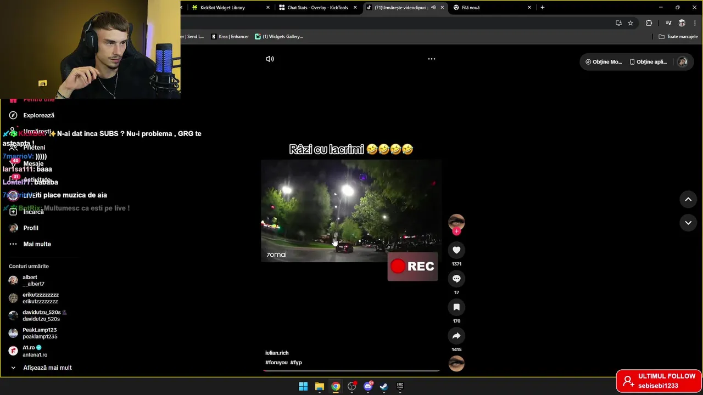Image resolution: width=703 pixels, height=395 pixels.
Task: Open Epic Games Launcher from taskbar
Action: pyautogui.click(x=400, y=387)
